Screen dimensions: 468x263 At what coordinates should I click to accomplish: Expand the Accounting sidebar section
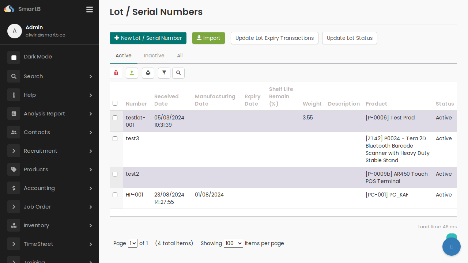point(39,188)
